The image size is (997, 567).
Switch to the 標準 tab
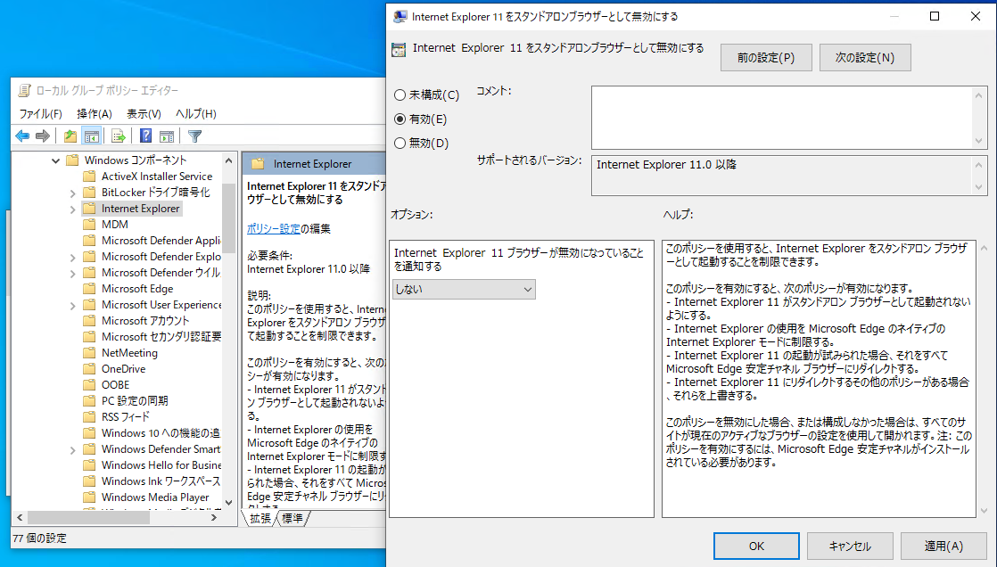coord(293,519)
